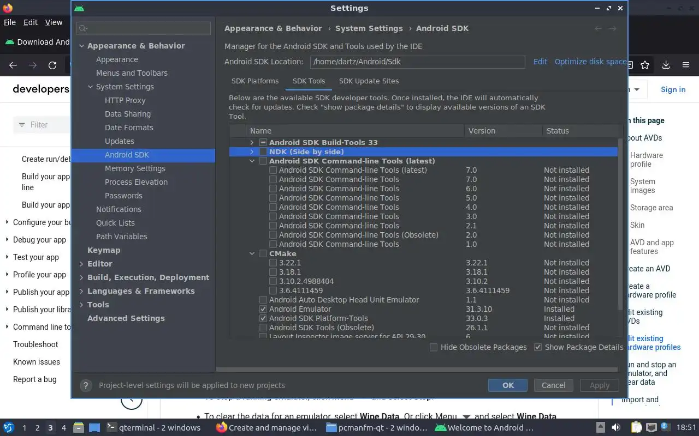The width and height of the screenshot is (699, 436).
Task: Switch to SDK Update Sites tab
Action: [x=369, y=81]
